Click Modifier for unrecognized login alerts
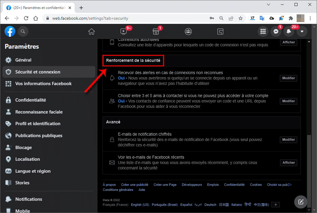Image resolution: width=317 pixels, height=213 pixels. coord(289,78)
